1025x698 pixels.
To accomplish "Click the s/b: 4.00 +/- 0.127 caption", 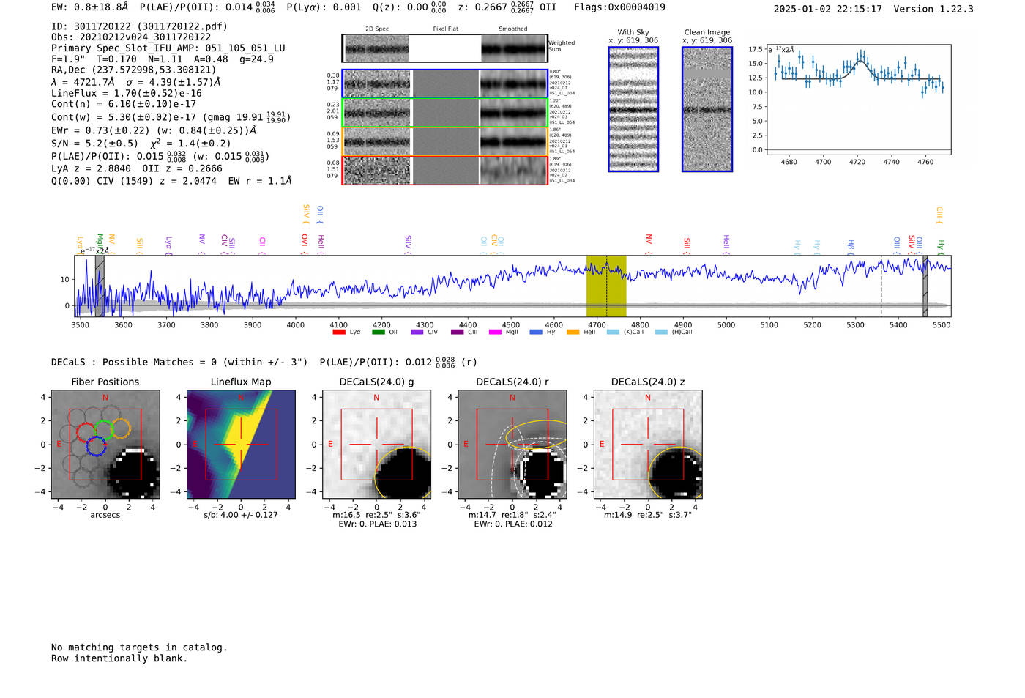I will [x=241, y=515].
